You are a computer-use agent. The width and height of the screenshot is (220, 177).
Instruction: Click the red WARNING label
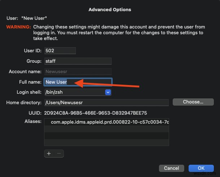click(x=19, y=27)
